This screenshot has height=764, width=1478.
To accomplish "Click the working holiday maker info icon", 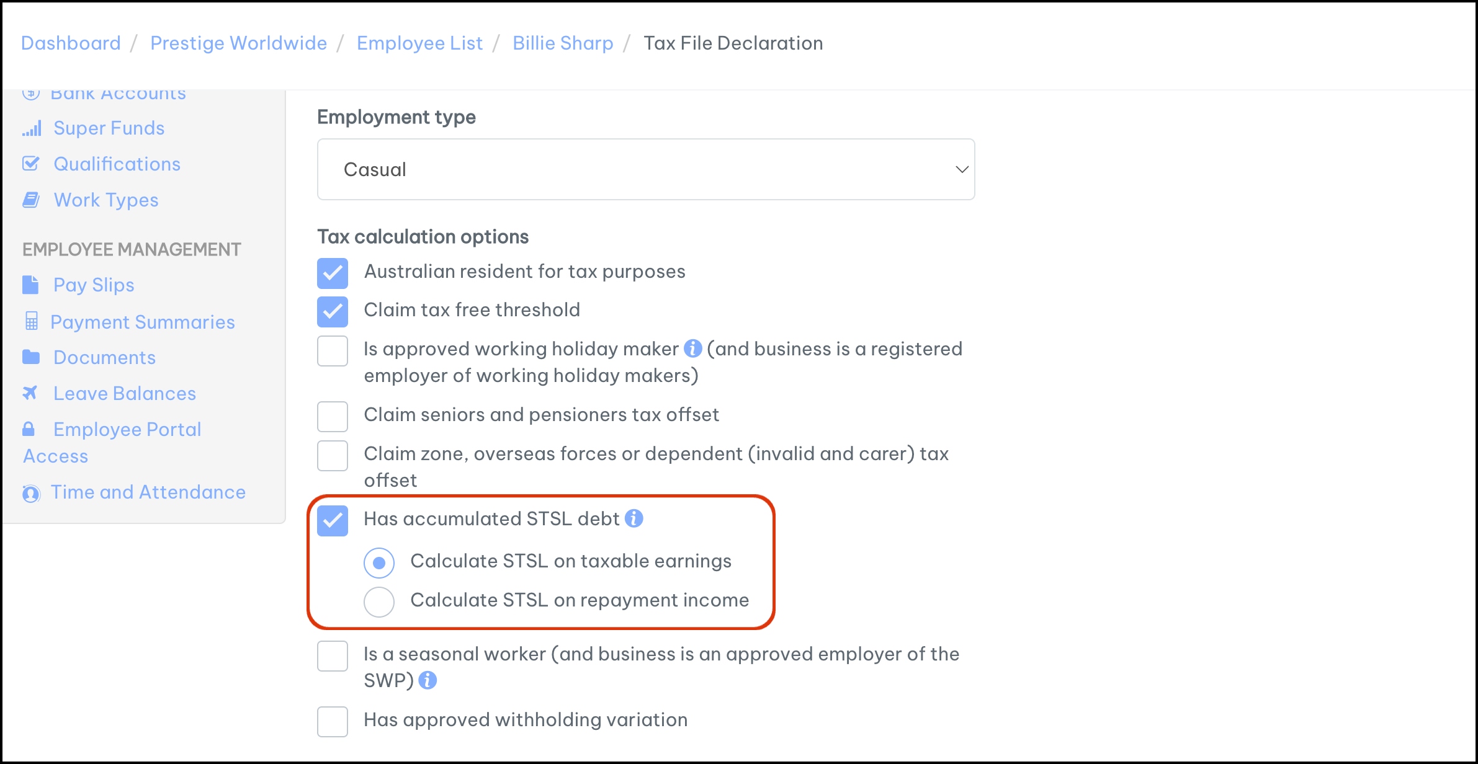I will [x=692, y=349].
